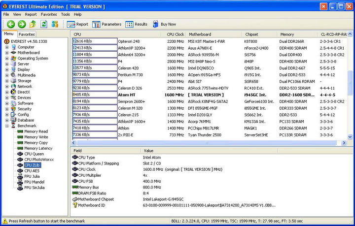Image resolution: width=355 pixels, height=226 pixels.
Task: Open the File menu
Action: pyautogui.click(x=6, y=14)
